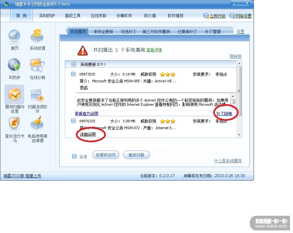The width and height of the screenshot is (293, 233).
Task: Click the 网络设置 network settings icon
Action: 232,16
